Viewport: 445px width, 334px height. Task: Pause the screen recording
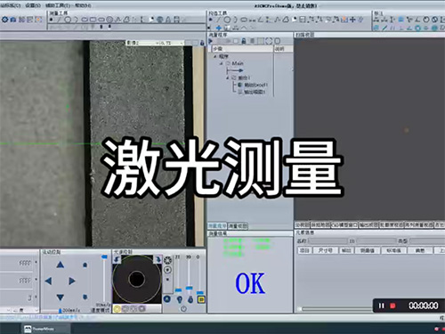point(382,305)
